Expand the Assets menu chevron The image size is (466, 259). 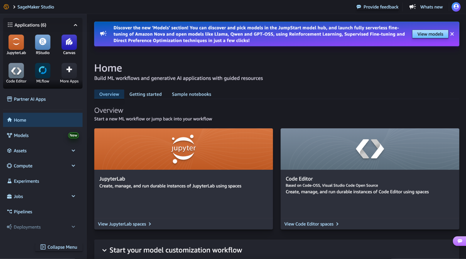pyautogui.click(x=74, y=151)
